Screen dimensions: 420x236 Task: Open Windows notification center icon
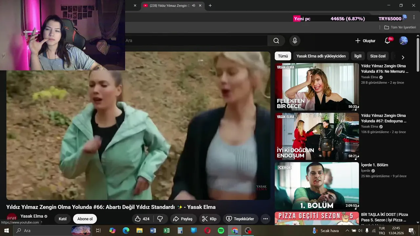click(411, 231)
